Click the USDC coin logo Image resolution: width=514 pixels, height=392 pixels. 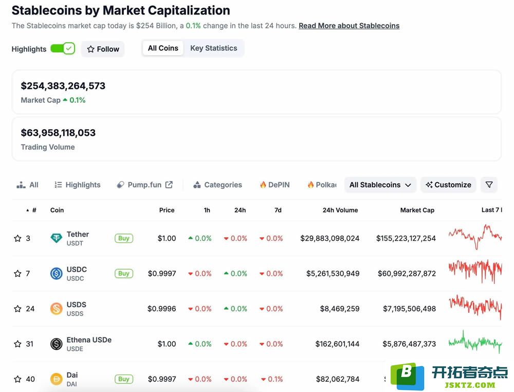(57, 273)
